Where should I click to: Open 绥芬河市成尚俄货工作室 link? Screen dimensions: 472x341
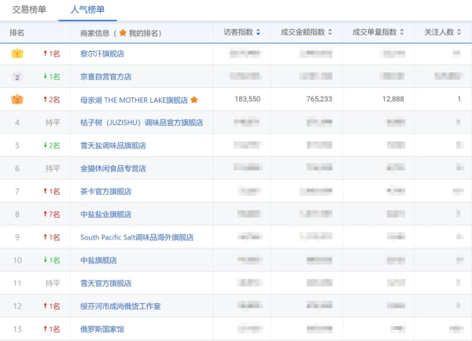pos(120,306)
